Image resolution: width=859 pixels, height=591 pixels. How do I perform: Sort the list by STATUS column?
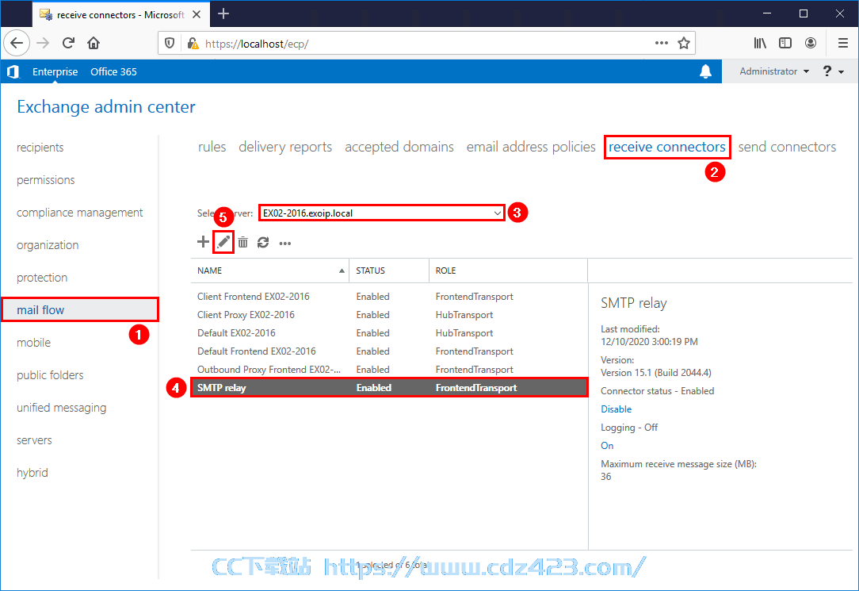pos(389,271)
